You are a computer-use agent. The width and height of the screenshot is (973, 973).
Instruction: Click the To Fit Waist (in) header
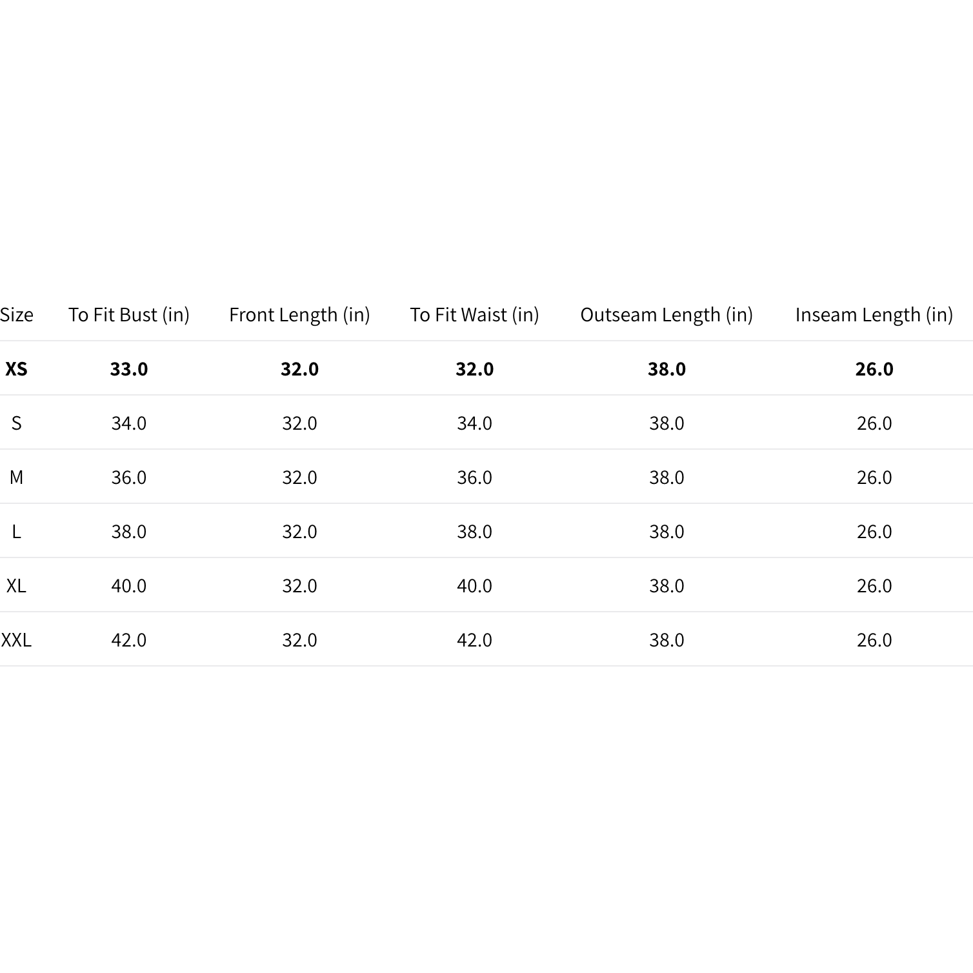pyautogui.click(x=474, y=315)
